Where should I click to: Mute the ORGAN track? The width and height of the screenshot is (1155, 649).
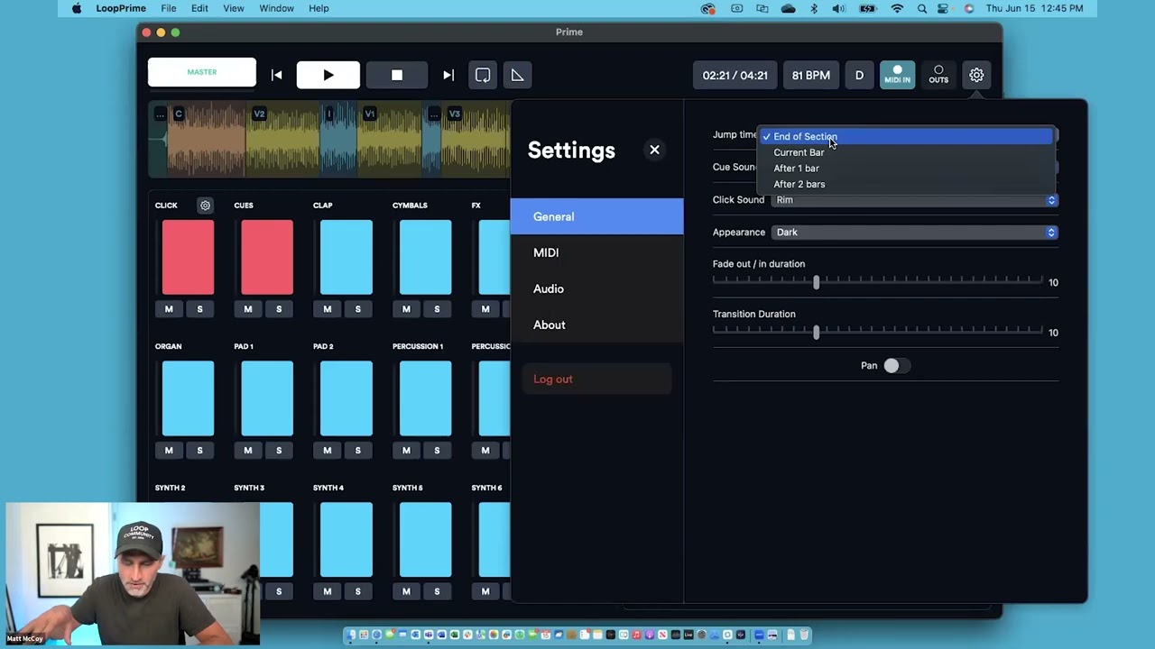(x=169, y=450)
